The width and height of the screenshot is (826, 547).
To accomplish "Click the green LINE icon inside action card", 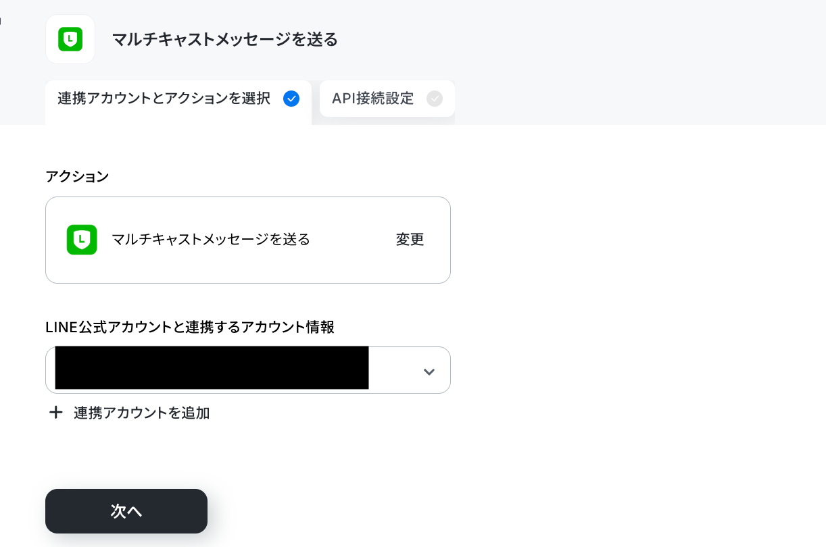I will [x=82, y=240].
